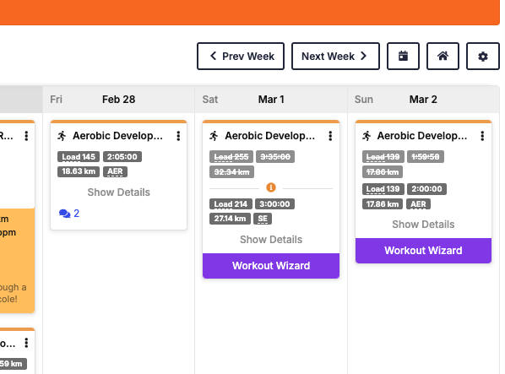Open three-dot menu on Feb 28 workout
505x374 pixels.
coord(178,136)
